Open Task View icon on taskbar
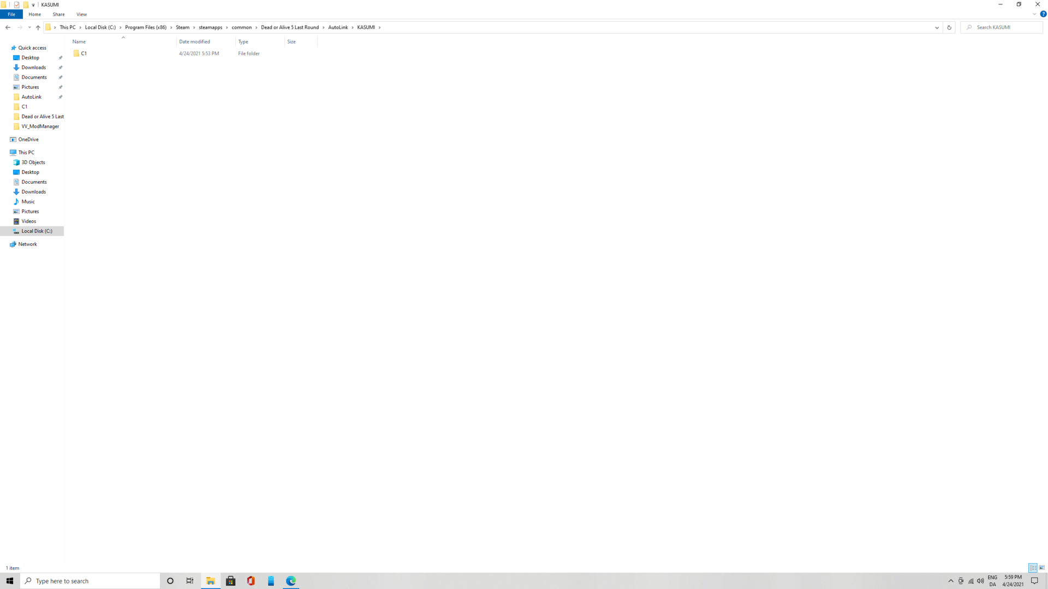Screen dimensions: 1048x589 coord(190,581)
